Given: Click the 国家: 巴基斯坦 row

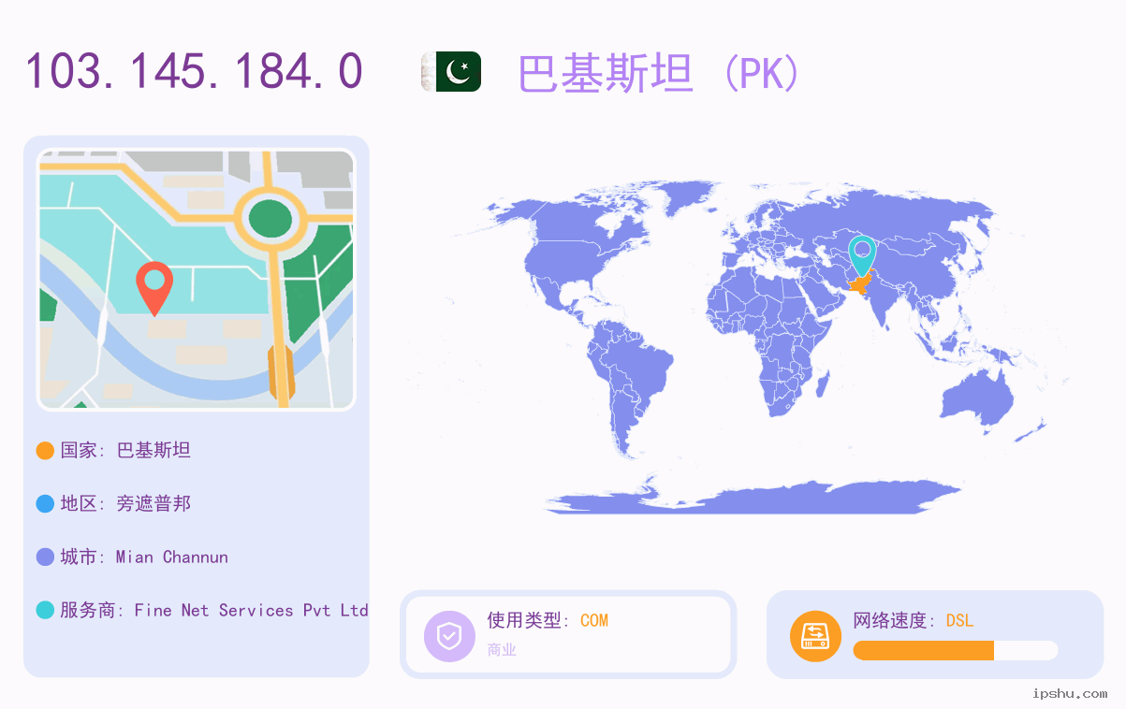Looking at the screenshot, I should click(x=113, y=451).
